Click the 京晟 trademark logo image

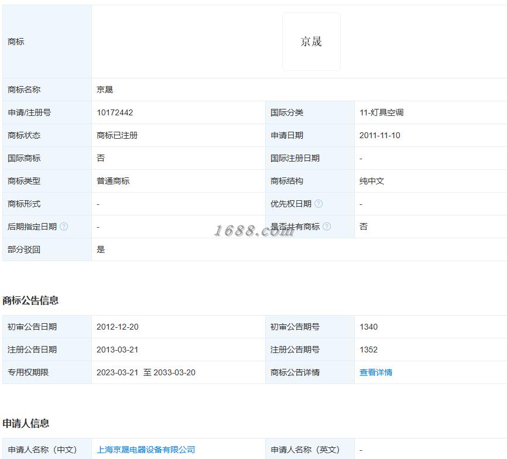tap(311, 42)
